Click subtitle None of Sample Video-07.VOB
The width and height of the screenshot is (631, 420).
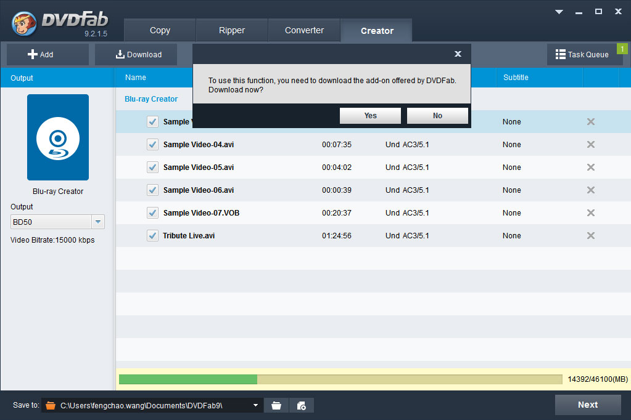[x=511, y=213]
